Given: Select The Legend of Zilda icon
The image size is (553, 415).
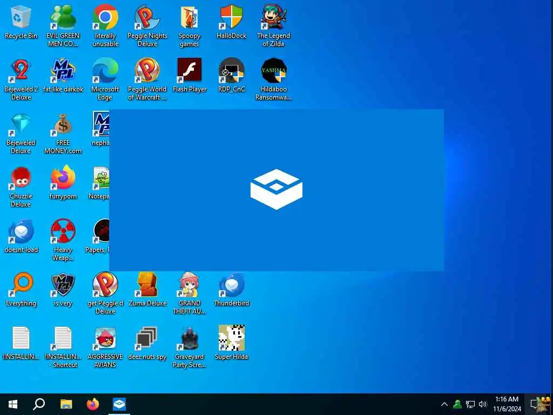Looking at the screenshot, I should click(x=273, y=26).
